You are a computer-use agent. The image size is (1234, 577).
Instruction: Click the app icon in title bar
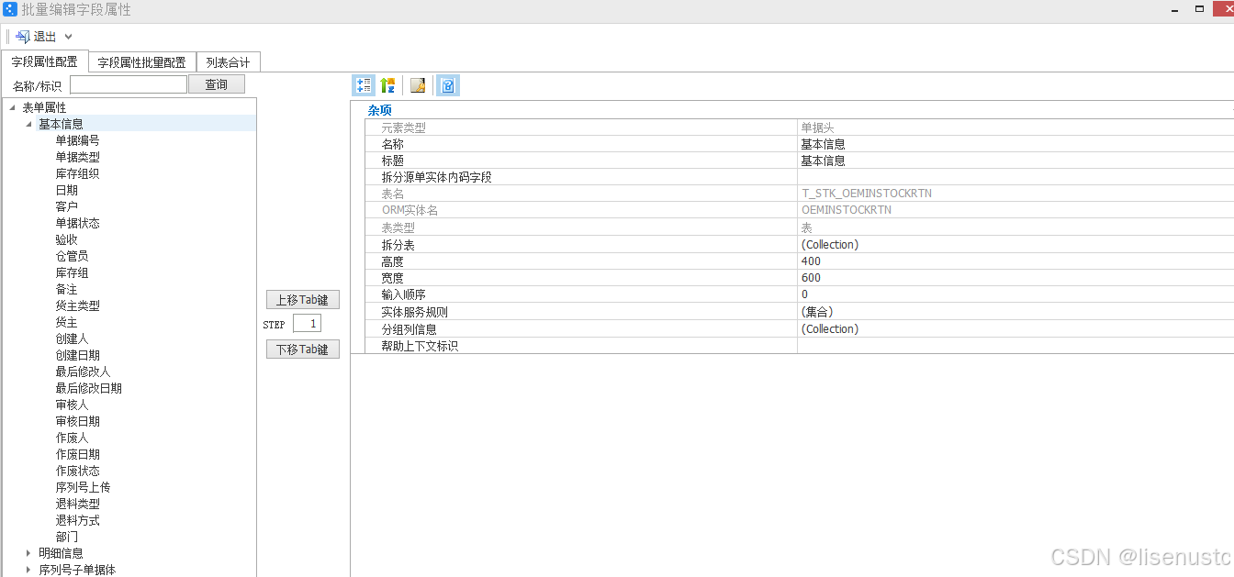click(x=9, y=9)
